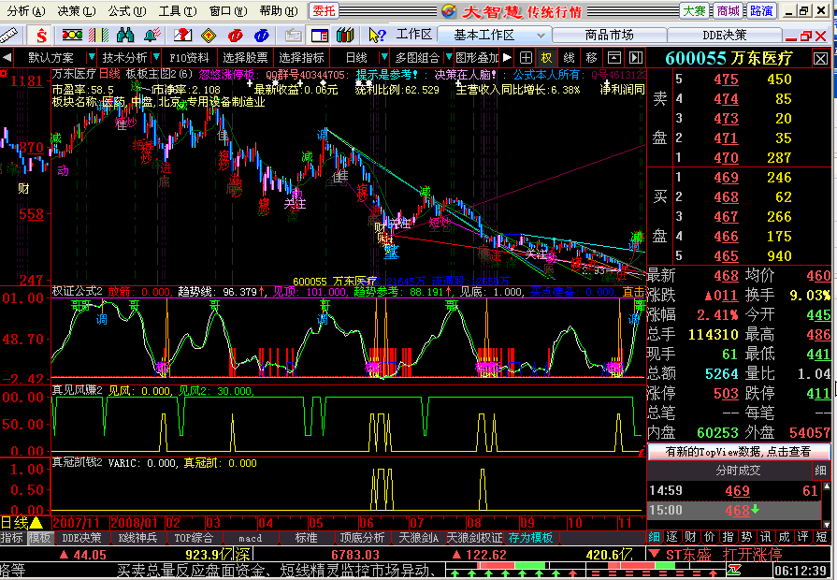Click the red question-mark chart icon
837x580 pixels.
pyautogui.click(x=182, y=36)
